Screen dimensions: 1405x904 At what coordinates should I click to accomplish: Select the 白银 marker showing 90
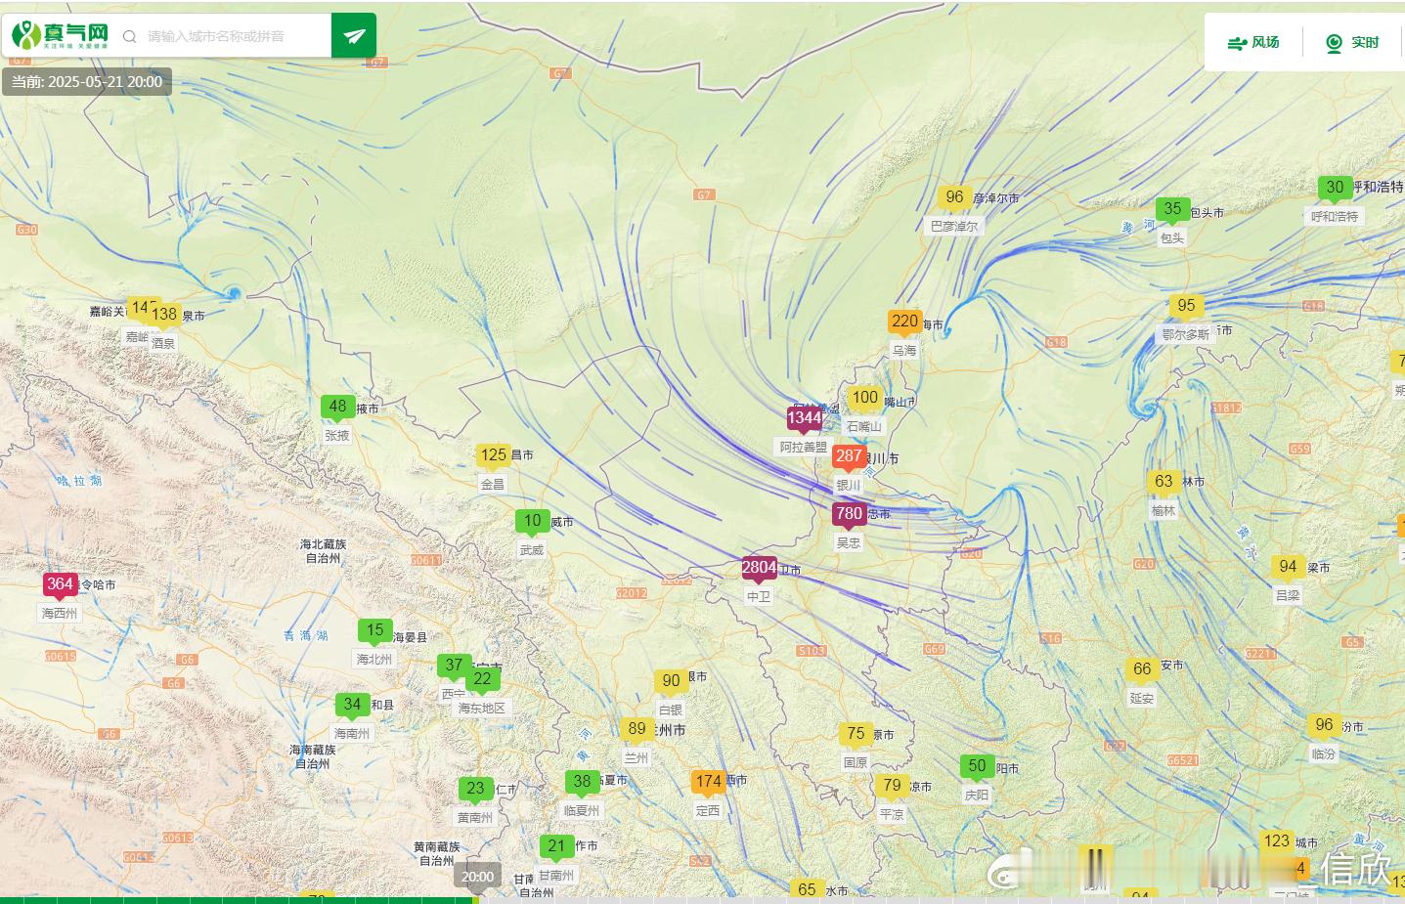tap(670, 681)
